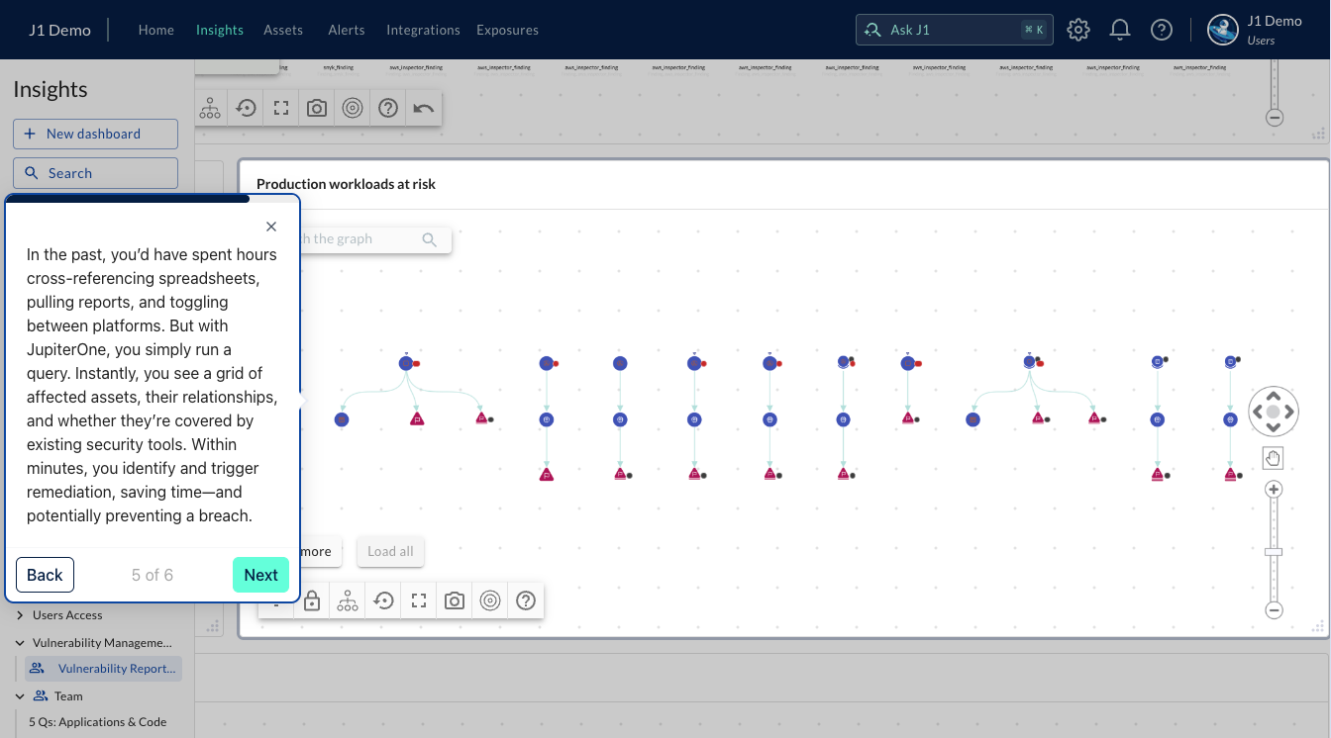Open the notifications bell
Viewport: 1331px width, 738px height.
(1120, 30)
